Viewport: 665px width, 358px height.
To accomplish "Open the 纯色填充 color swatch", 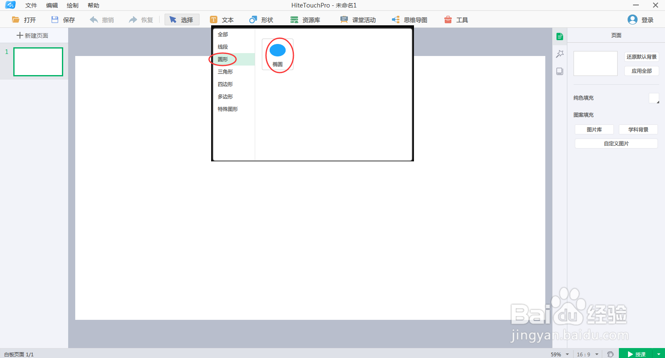I will pyautogui.click(x=654, y=98).
